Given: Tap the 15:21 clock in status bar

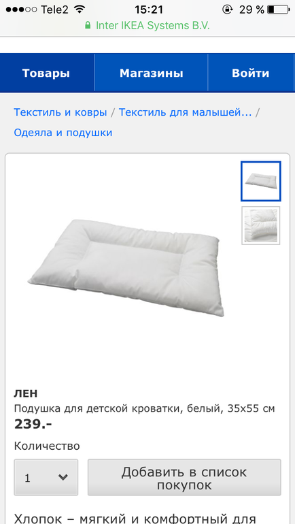Looking at the screenshot, I should click(x=149, y=10).
